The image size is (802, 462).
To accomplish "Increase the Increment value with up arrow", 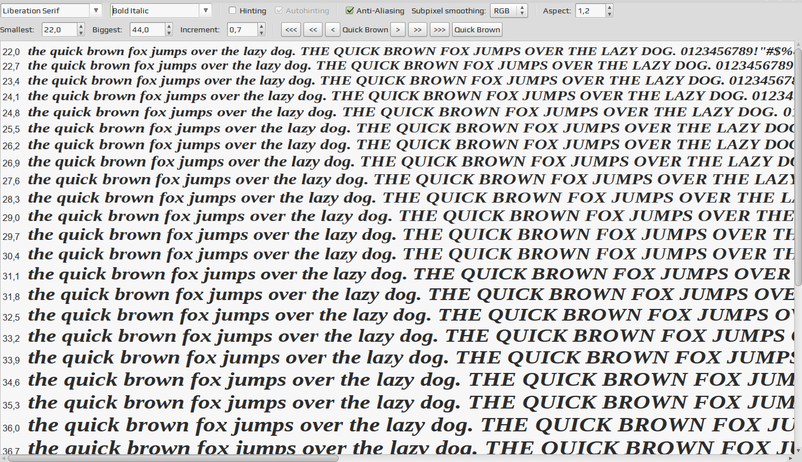I will tap(261, 27).
